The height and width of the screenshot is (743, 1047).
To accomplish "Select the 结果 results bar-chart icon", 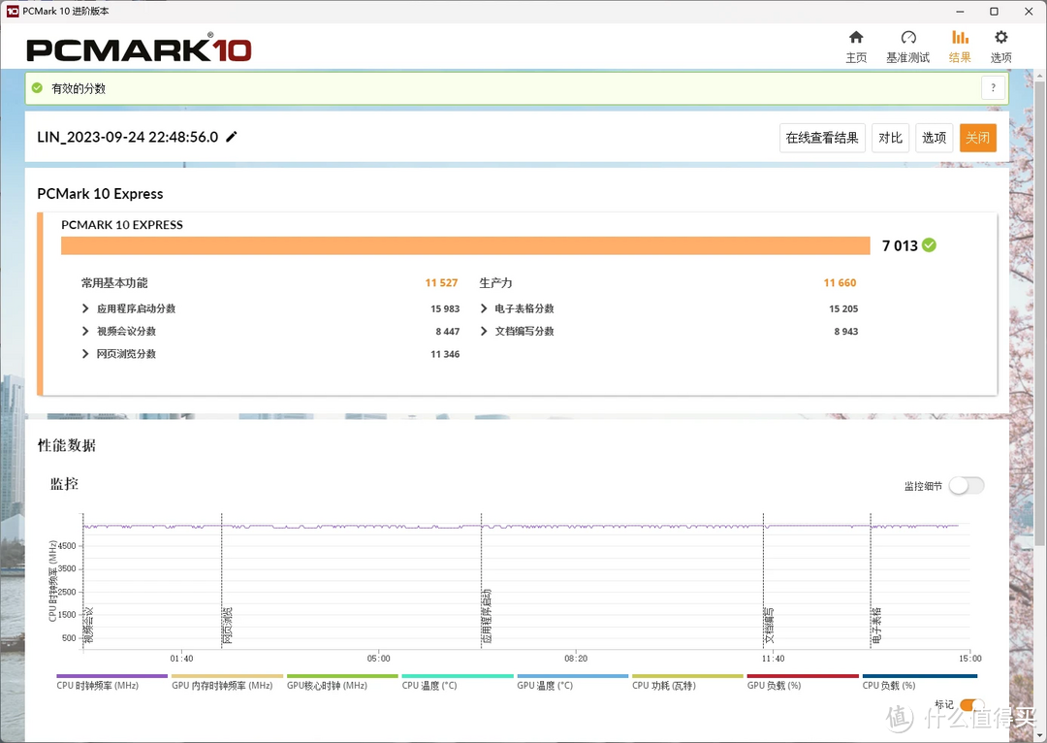I will 960,38.
